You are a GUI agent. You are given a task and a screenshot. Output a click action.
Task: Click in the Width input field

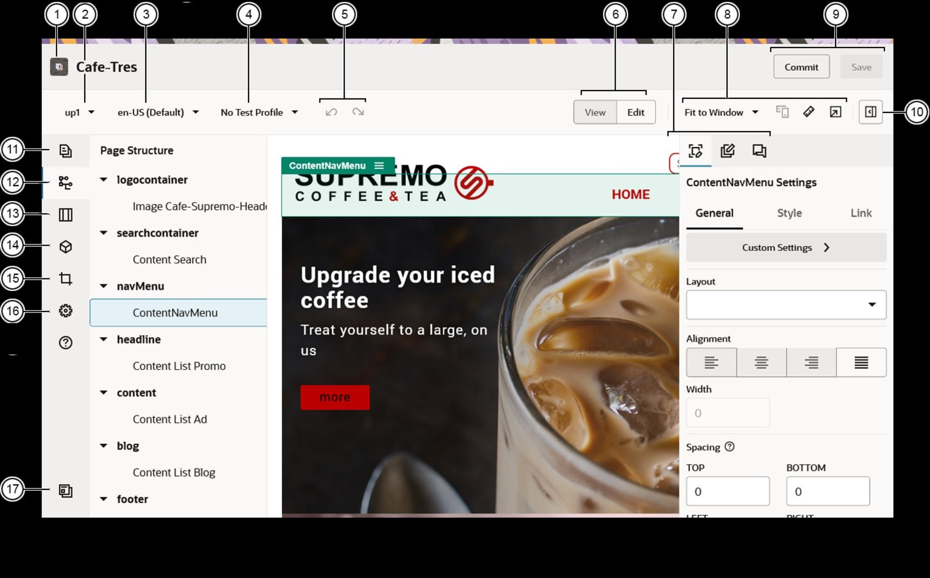point(728,413)
